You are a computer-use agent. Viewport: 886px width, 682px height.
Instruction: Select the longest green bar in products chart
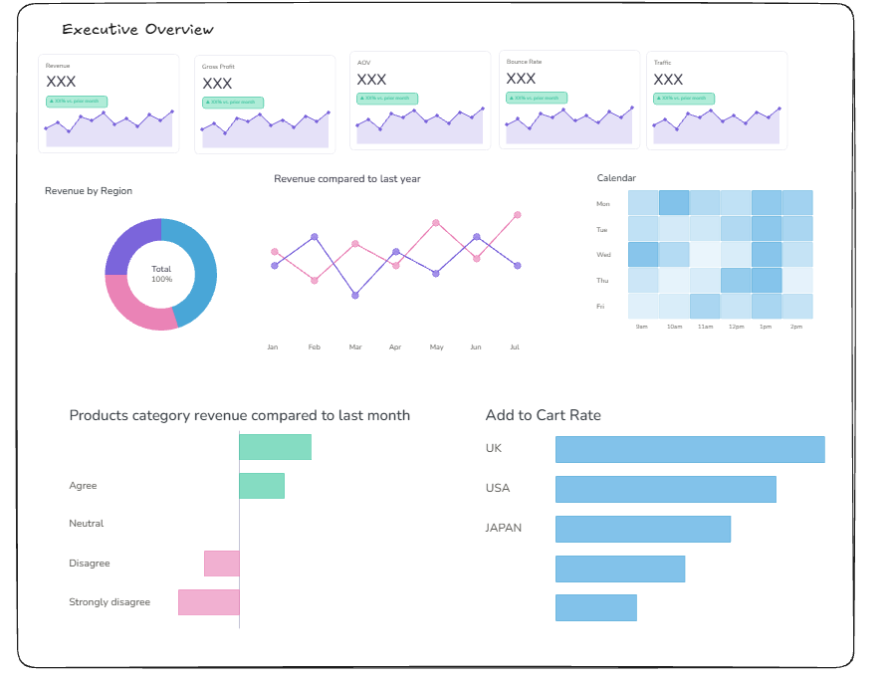pyautogui.click(x=275, y=447)
